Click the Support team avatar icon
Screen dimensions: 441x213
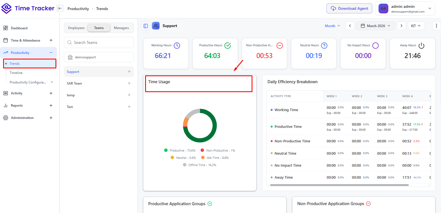coord(156,26)
